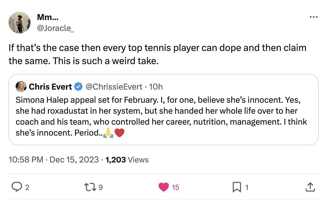Click the @ChrissieEvert handle
The height and width of the screenshot is (200, 325).
(x=114, y=87)
